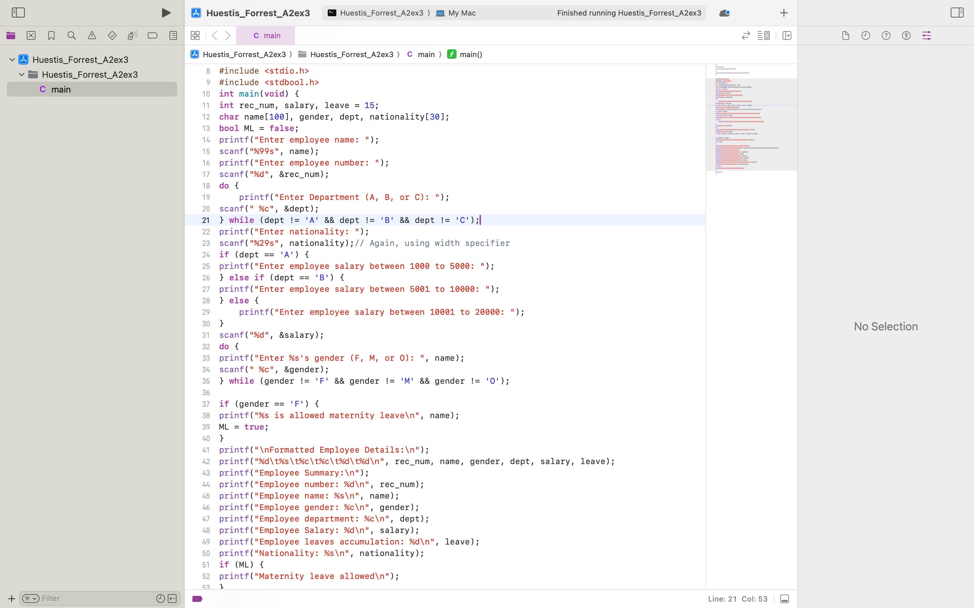Open the Test navigator

[x=112, y=35]
